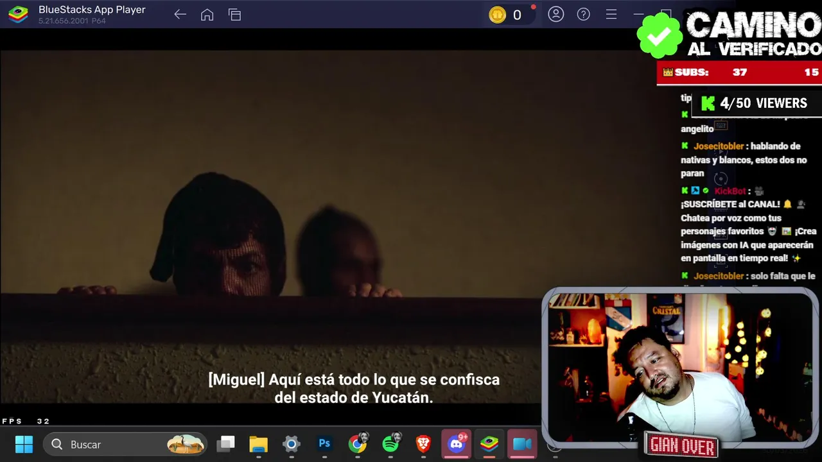Switch to Photoshop from the taskbar
Viewport: 822px width, 462px height.
point(324,444)
